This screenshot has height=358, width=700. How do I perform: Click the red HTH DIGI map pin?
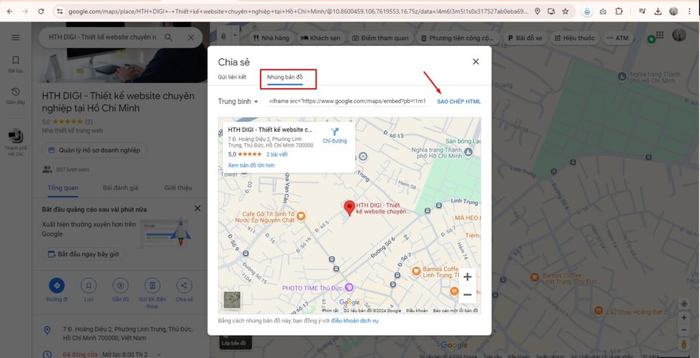click(x=349, y=208)
